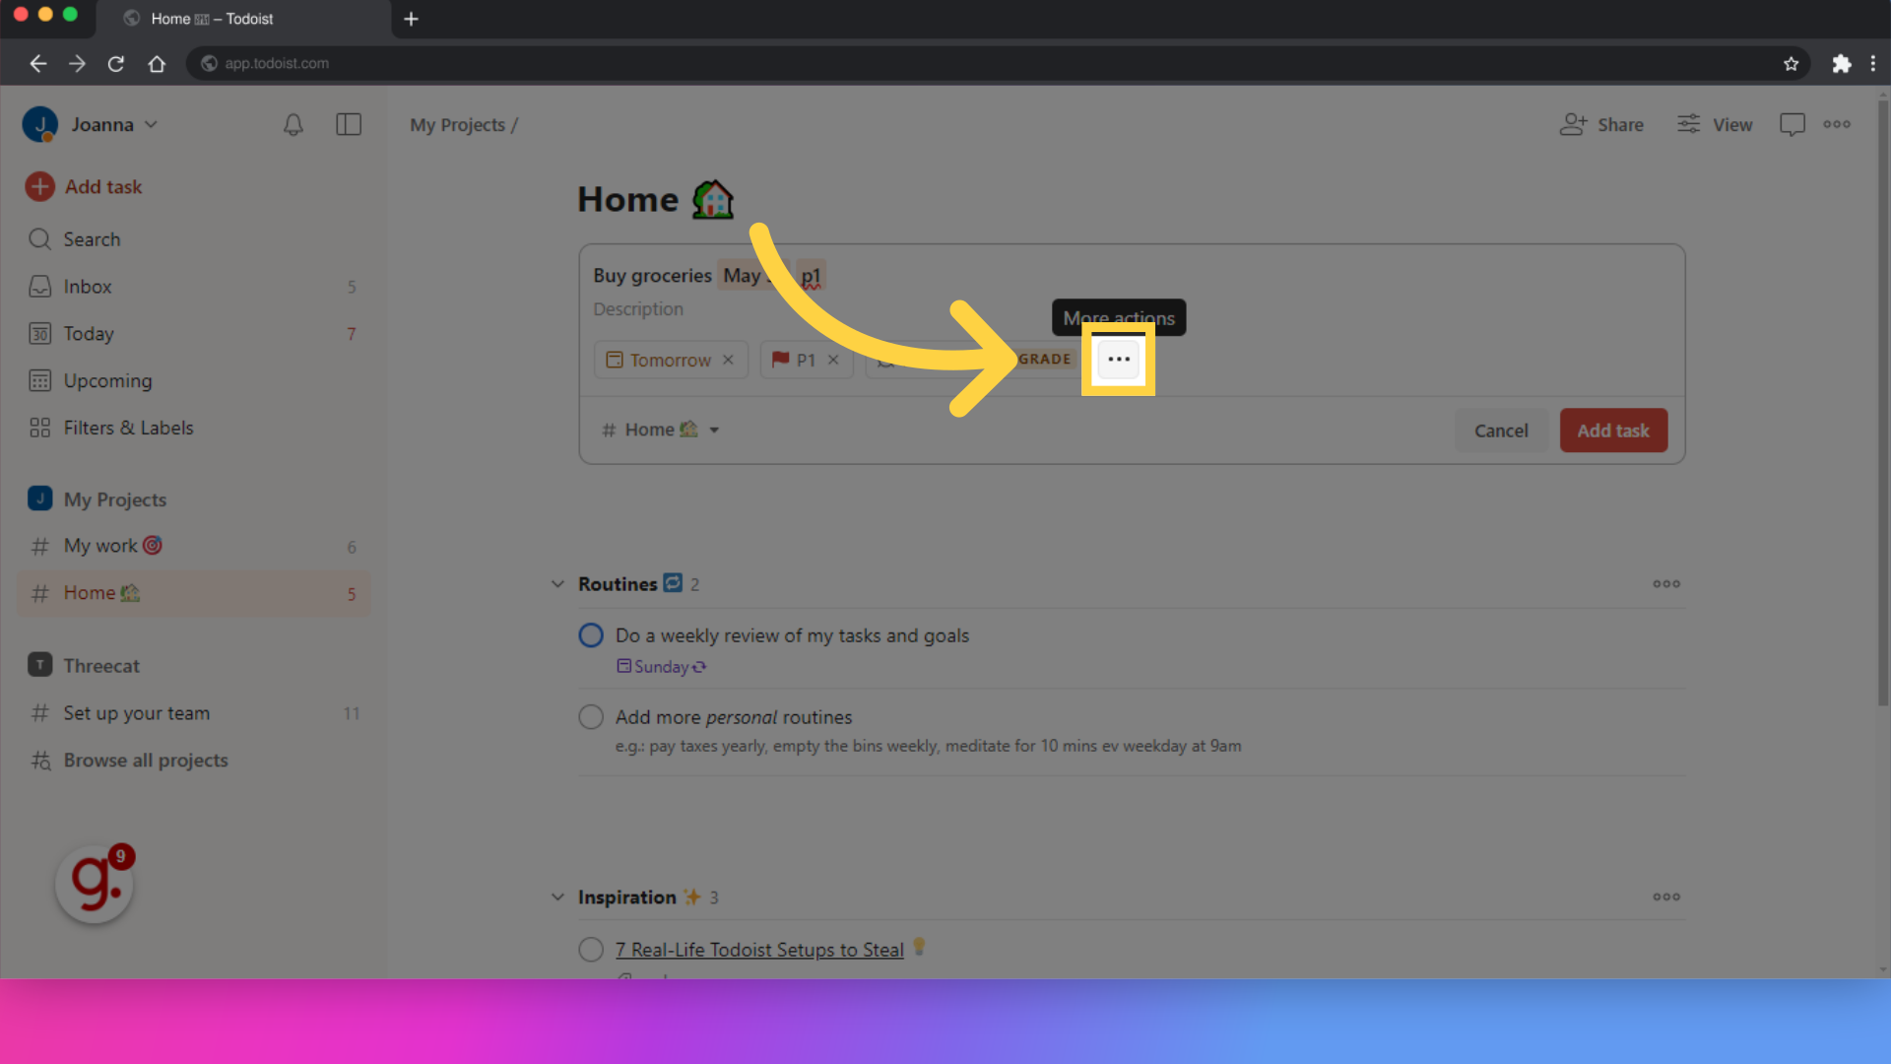Select the My work project
The height and width of the screenshot is (1064, 1891).
click(x=193, y=546)
